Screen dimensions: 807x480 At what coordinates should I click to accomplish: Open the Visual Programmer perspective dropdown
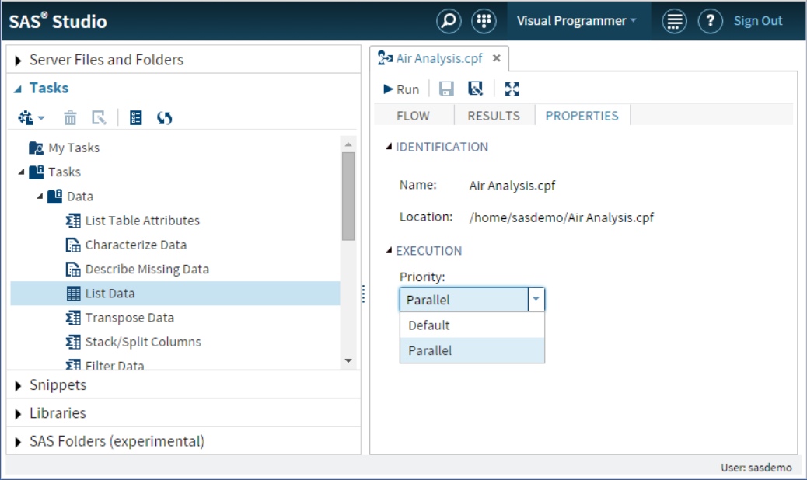pyautogui.click(x=577, y=21)
